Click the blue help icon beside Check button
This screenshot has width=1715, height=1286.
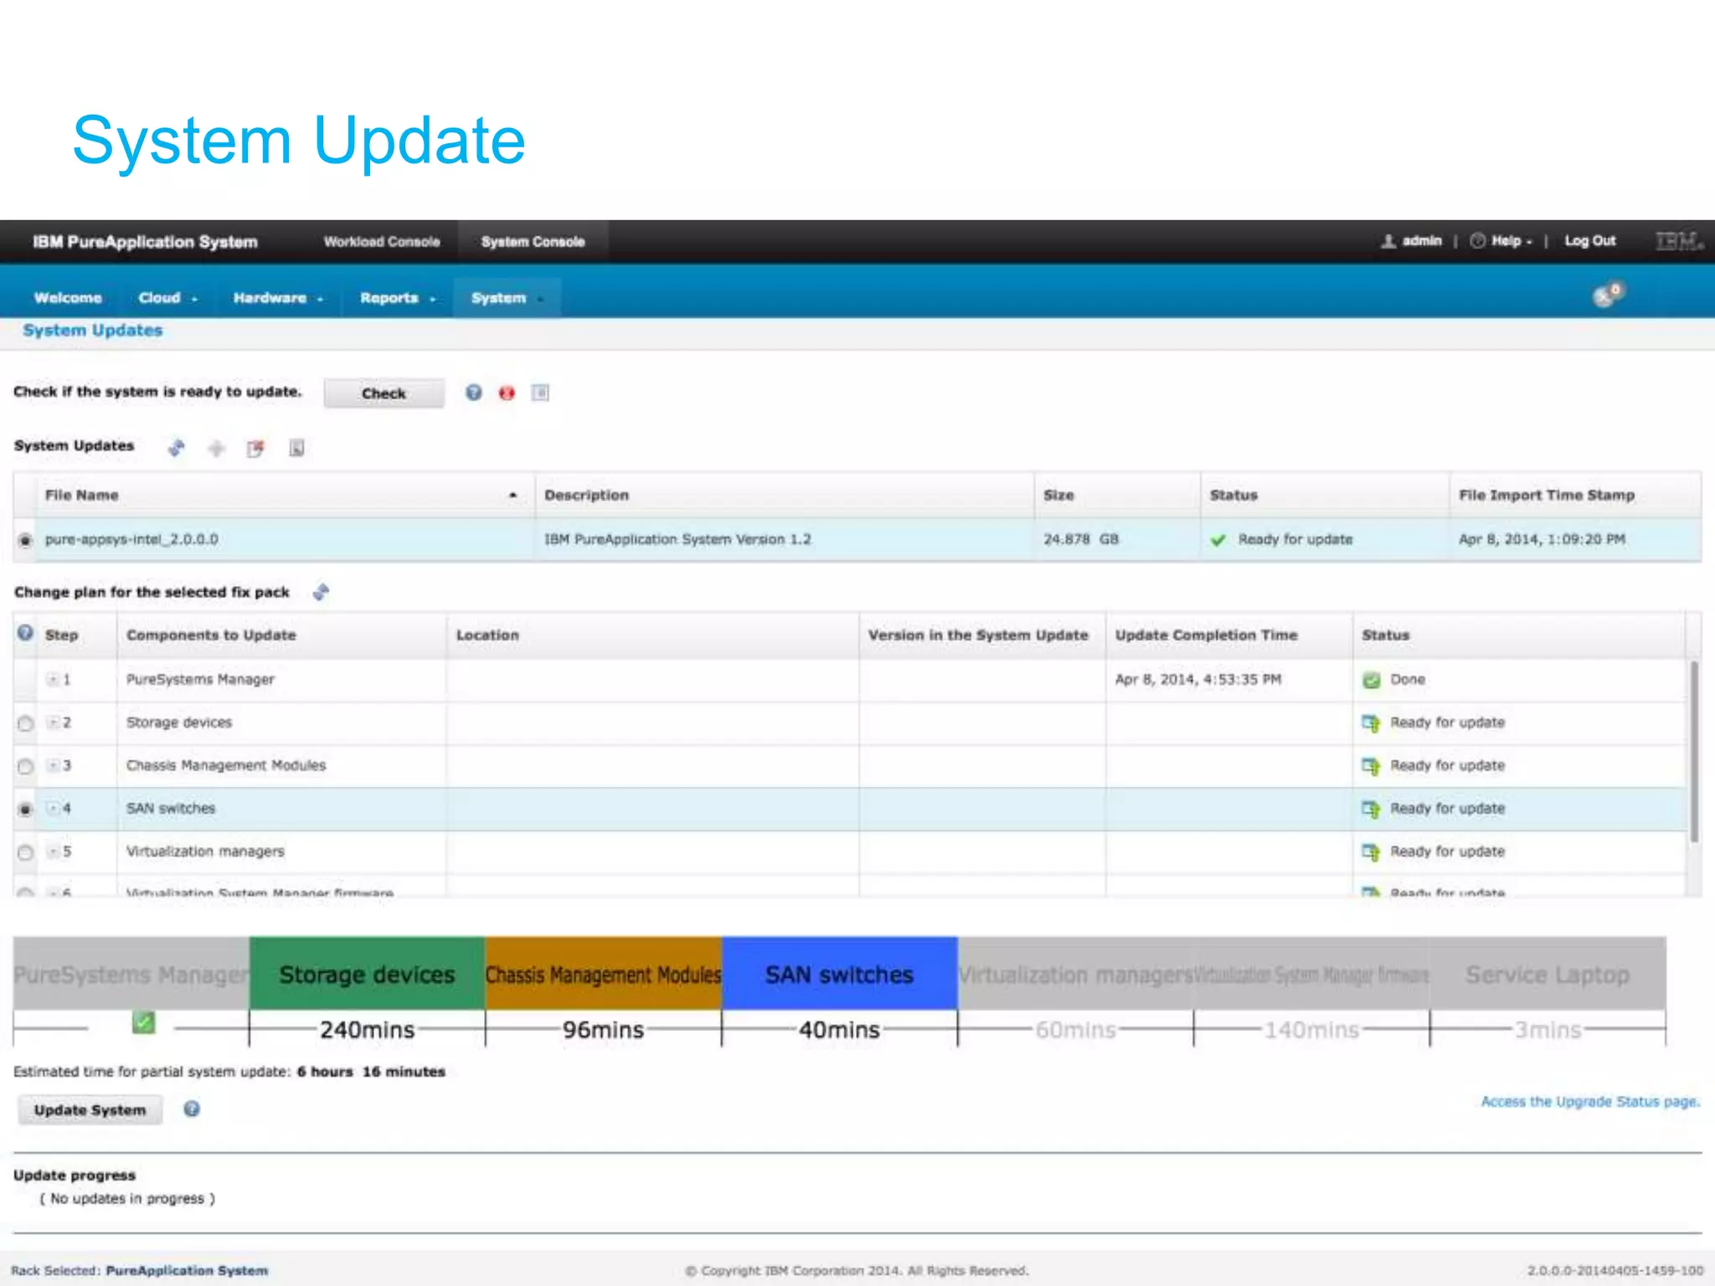474,393
